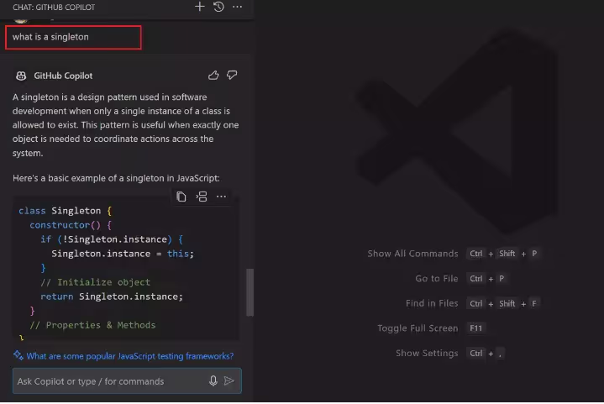Click the '// Initialize object' comment line
The height and width of the screenshot is (404, 604).
pos(96,282)
